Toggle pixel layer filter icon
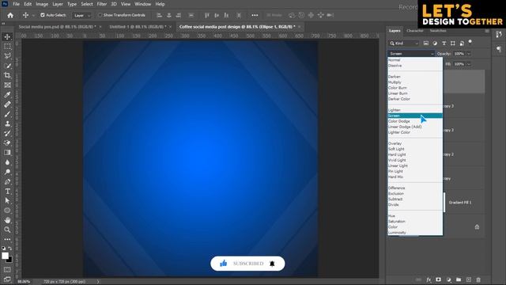The width and height of the screenshot is (506, 285). [x=426, y=43]
